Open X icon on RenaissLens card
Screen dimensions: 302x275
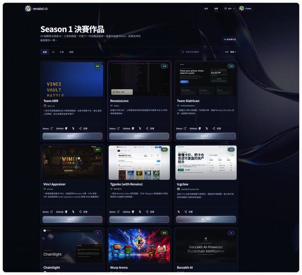(x=140, y=129)
